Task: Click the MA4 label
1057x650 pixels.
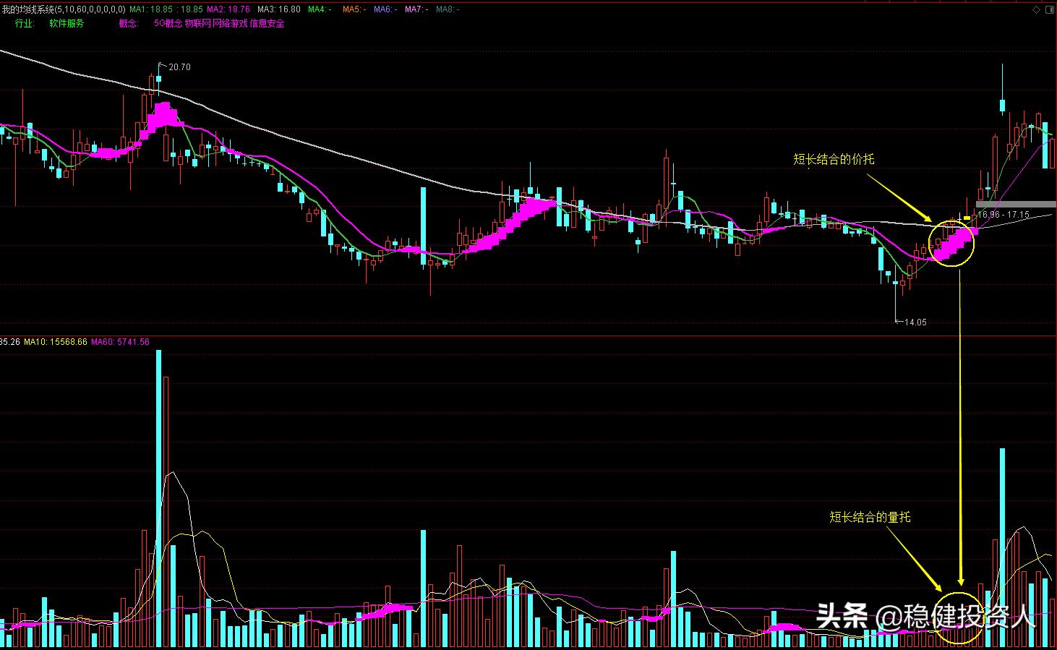Action: coord(320,9)
